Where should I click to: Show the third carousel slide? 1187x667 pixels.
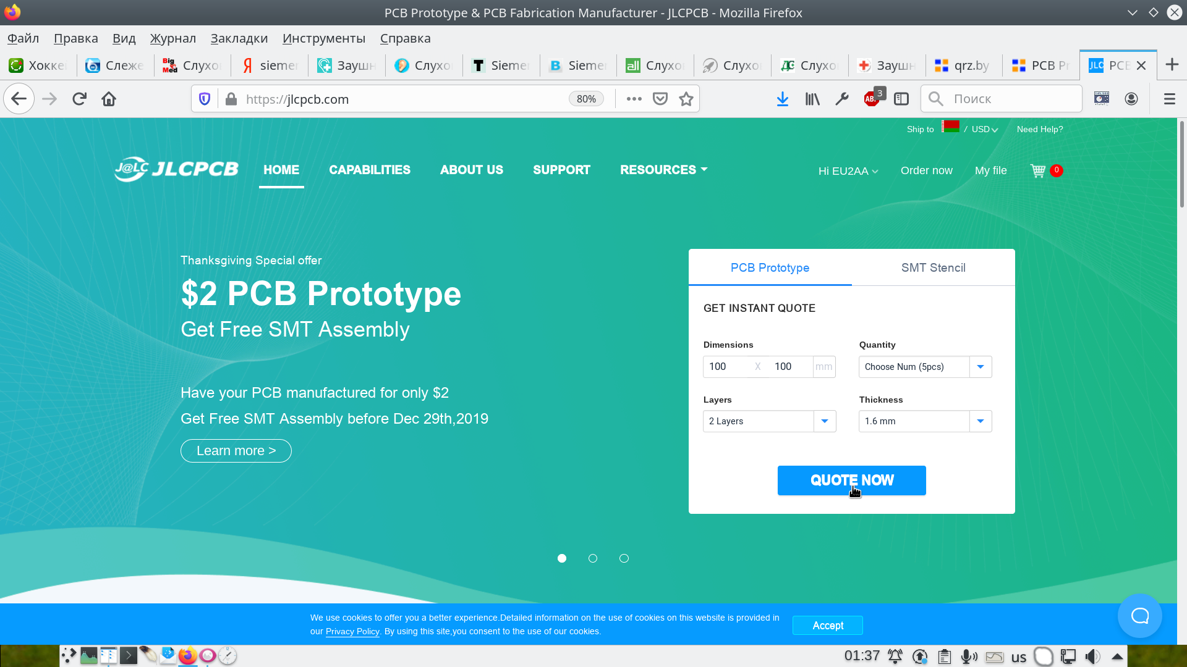[624, 558]
